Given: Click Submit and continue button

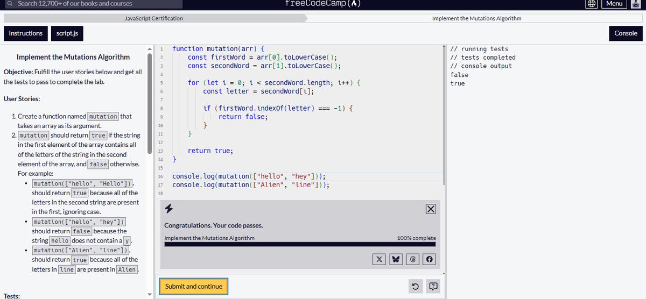Looking at the screenshot, I should 194,287.
